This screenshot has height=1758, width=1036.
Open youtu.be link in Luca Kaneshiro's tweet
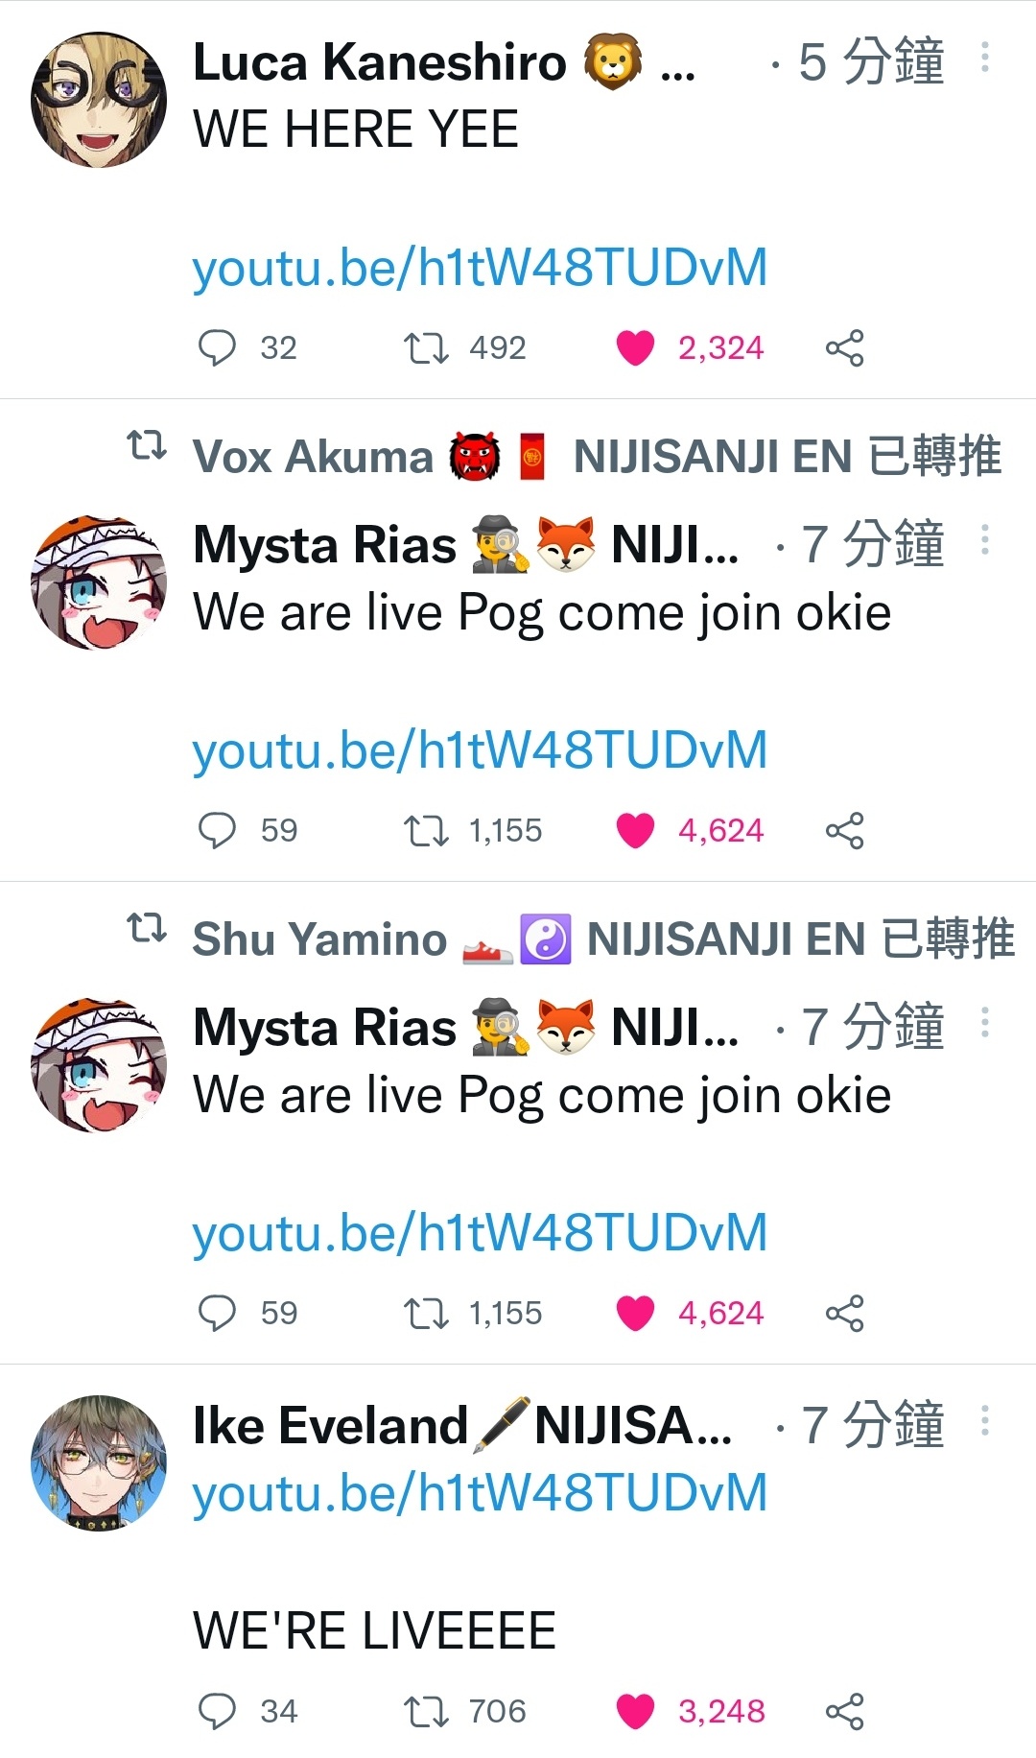coord(480,267)
